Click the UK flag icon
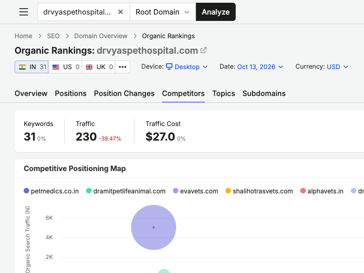364x273 pixels. (89, 67)
